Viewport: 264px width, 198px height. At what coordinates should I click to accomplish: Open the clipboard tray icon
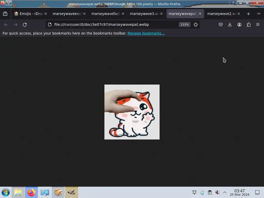click(210, 192)
